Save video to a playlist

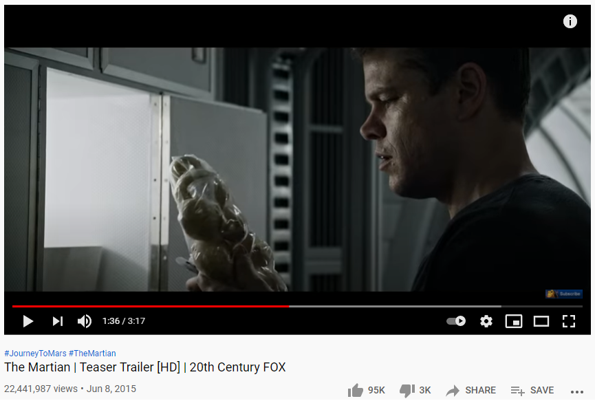(532, 390)
